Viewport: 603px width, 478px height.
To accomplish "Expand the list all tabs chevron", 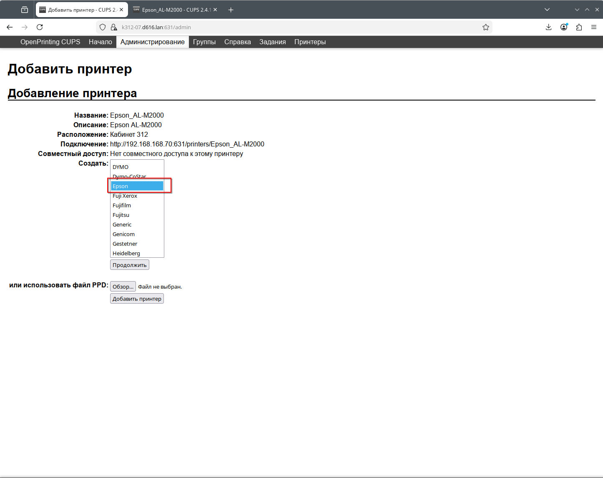I will [547, 10].
